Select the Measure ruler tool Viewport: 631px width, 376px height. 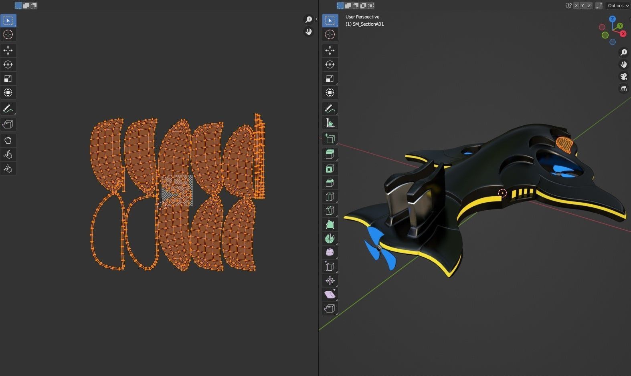point(330,123)
